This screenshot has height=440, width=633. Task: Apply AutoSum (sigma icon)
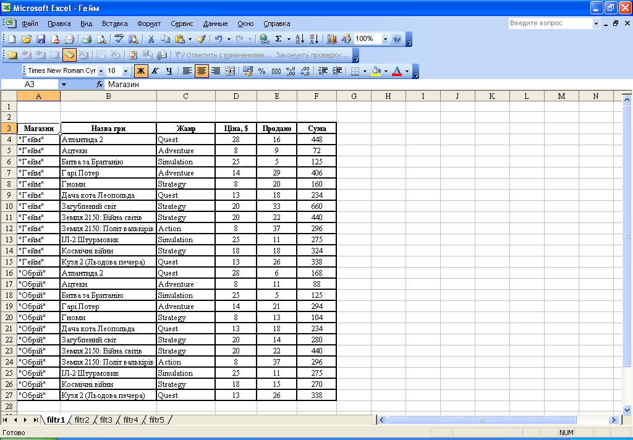pyautogui.click(x=279, y=39)
